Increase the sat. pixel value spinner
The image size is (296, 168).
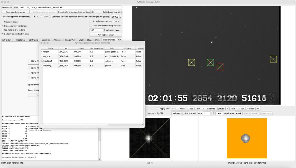(x=104, y=29)
